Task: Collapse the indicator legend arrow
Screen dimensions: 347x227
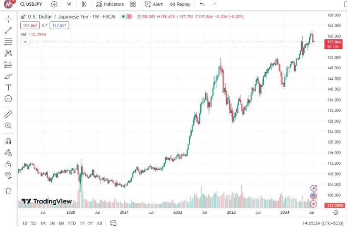Action: click(24, 42)
